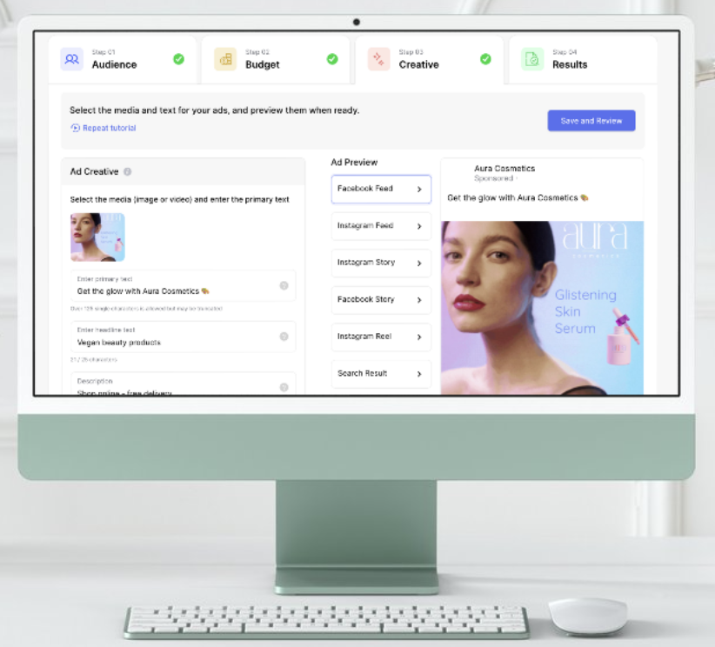Click the help icon in Description field

(284, 387)
